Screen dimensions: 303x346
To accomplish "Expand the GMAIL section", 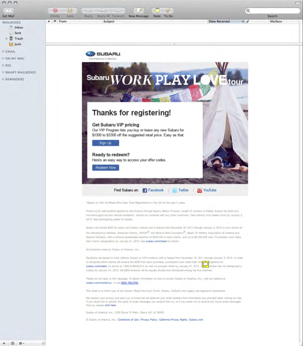I will (x=3, y=51).
